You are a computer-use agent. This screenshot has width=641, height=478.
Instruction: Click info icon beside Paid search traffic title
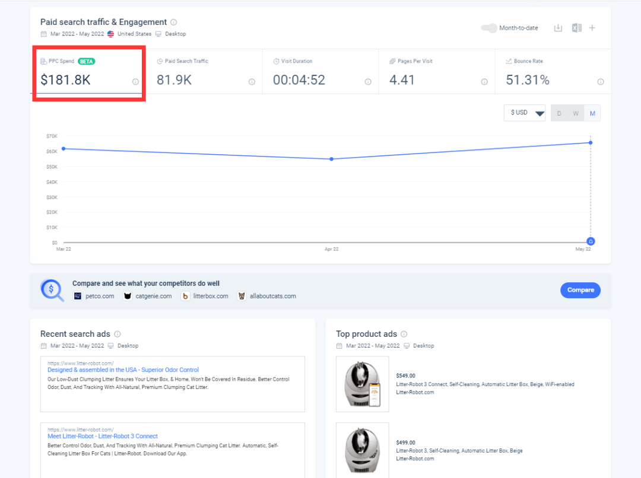pyautogui.click(x=173, y=22)
